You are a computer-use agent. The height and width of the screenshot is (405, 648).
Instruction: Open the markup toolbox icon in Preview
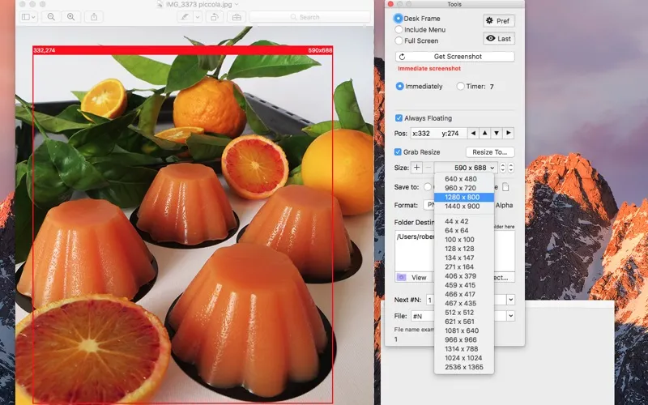click(237, 17)
